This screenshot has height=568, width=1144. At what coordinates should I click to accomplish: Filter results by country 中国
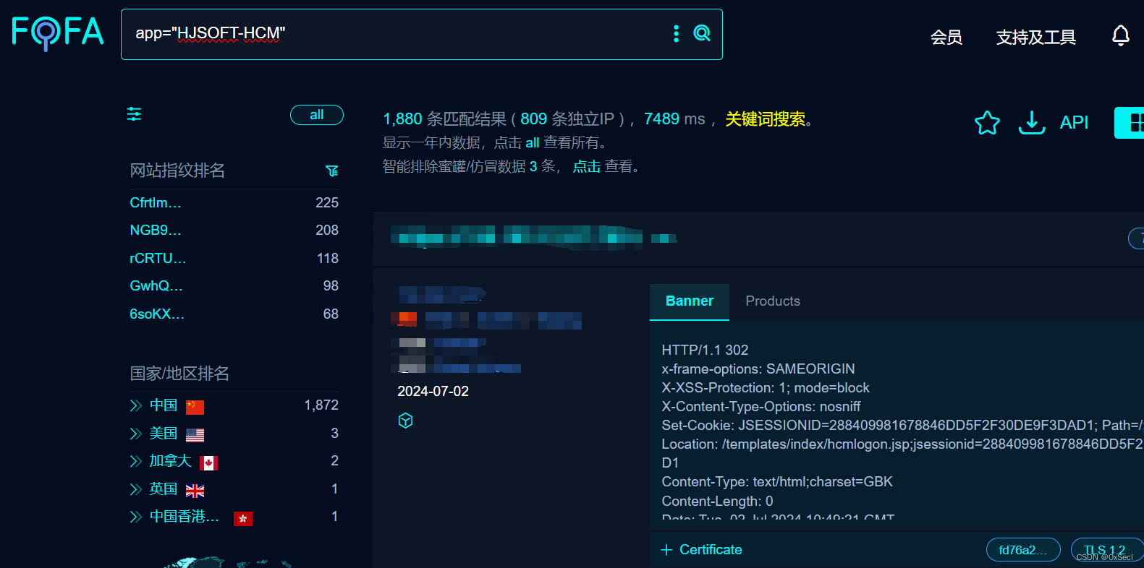click(x=164, y=405)
